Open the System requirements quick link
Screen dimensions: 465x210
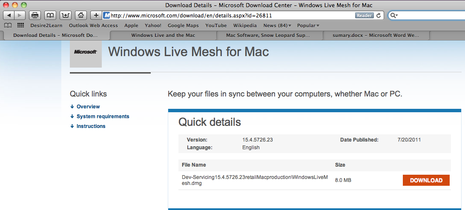[x=103, y=116]
